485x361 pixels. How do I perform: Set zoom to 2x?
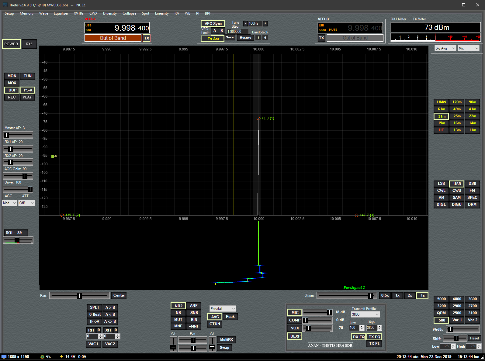click(x=410, y=295)
